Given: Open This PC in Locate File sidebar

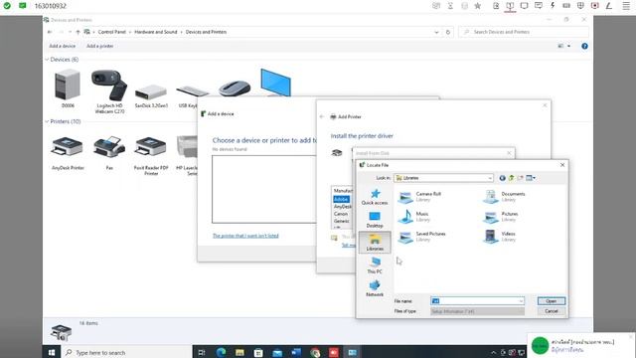Looking at the screenshot, I should click(x=375, y=266).
